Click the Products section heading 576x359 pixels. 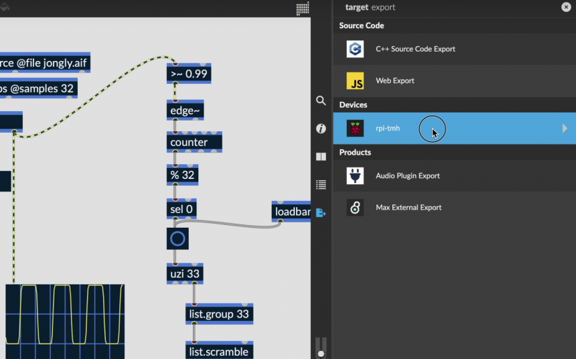coord(355,152)
